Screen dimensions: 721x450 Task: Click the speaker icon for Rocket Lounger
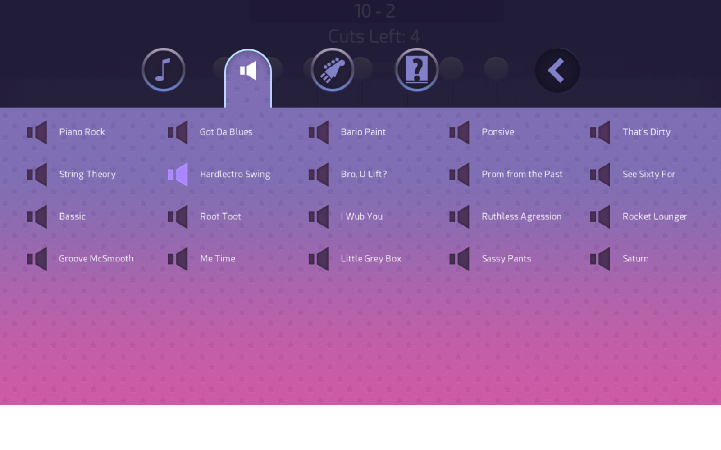pos(600,216)
